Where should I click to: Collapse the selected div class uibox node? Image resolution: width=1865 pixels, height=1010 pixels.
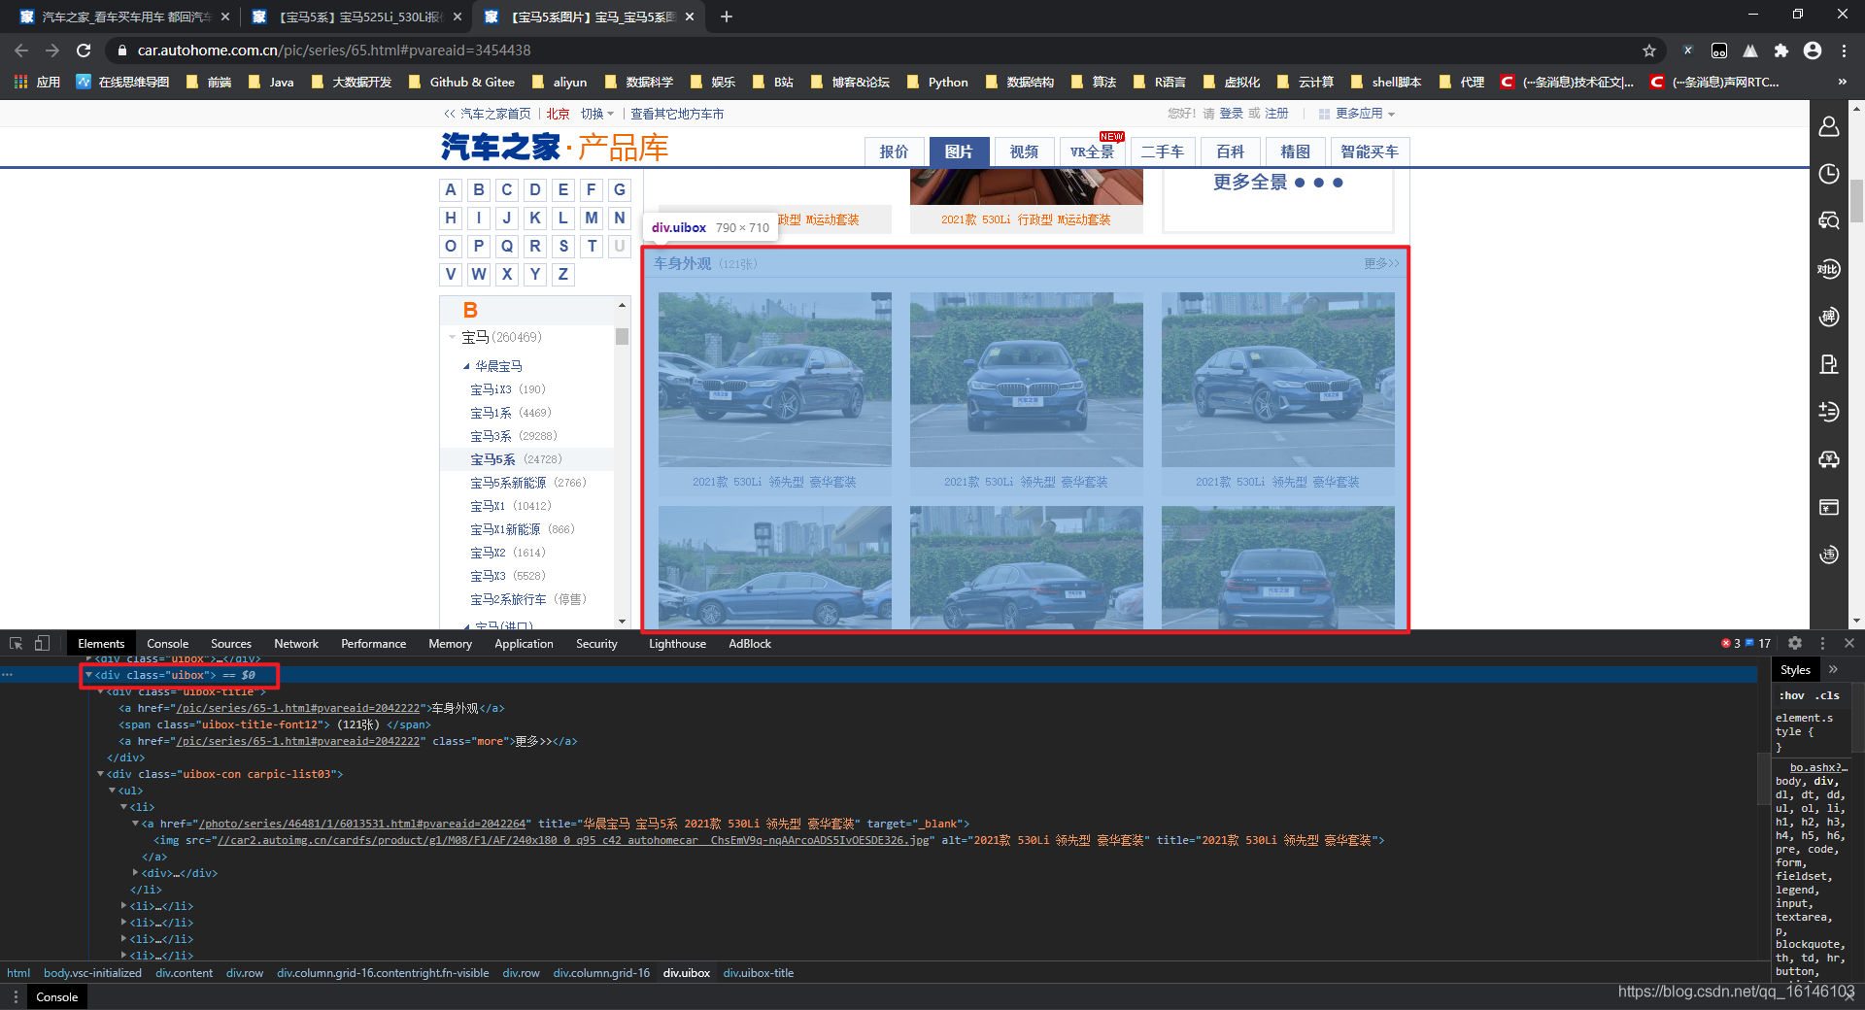click(x=88, y=675)
